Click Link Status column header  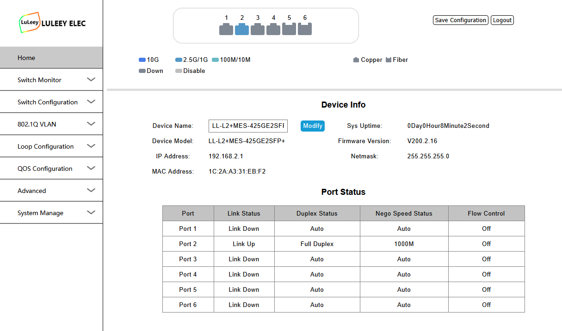tap(244, 213)
